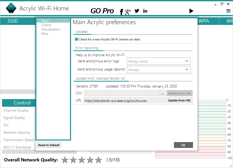Open the hamburger menu

[x=228, y=11]
